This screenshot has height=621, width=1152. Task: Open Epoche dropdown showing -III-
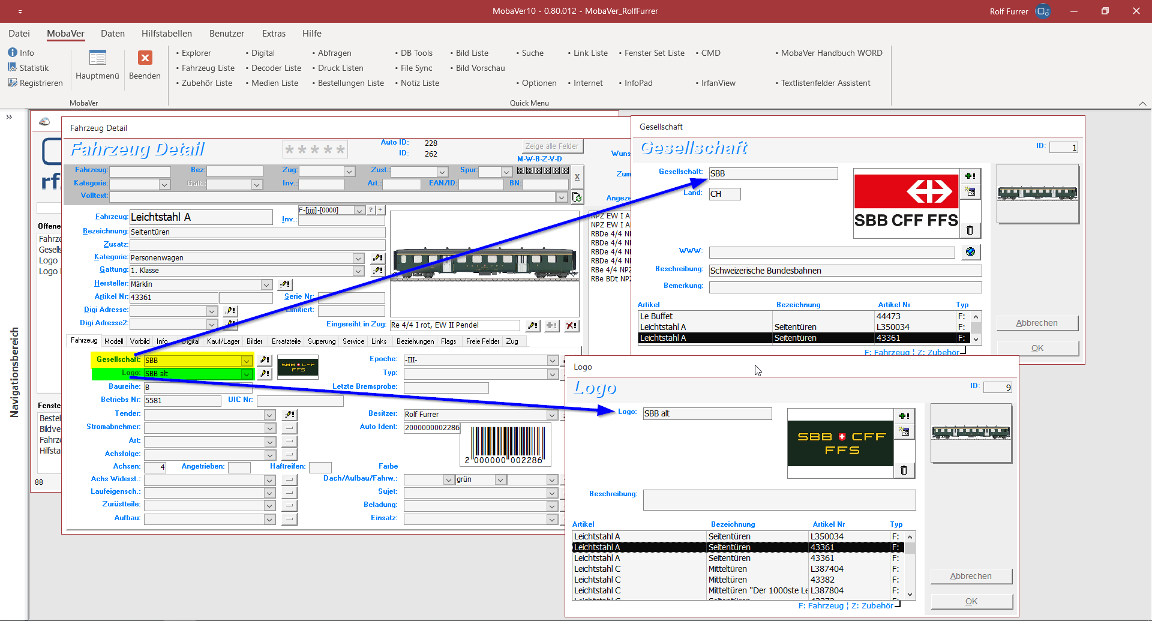(x=553, y=360)
